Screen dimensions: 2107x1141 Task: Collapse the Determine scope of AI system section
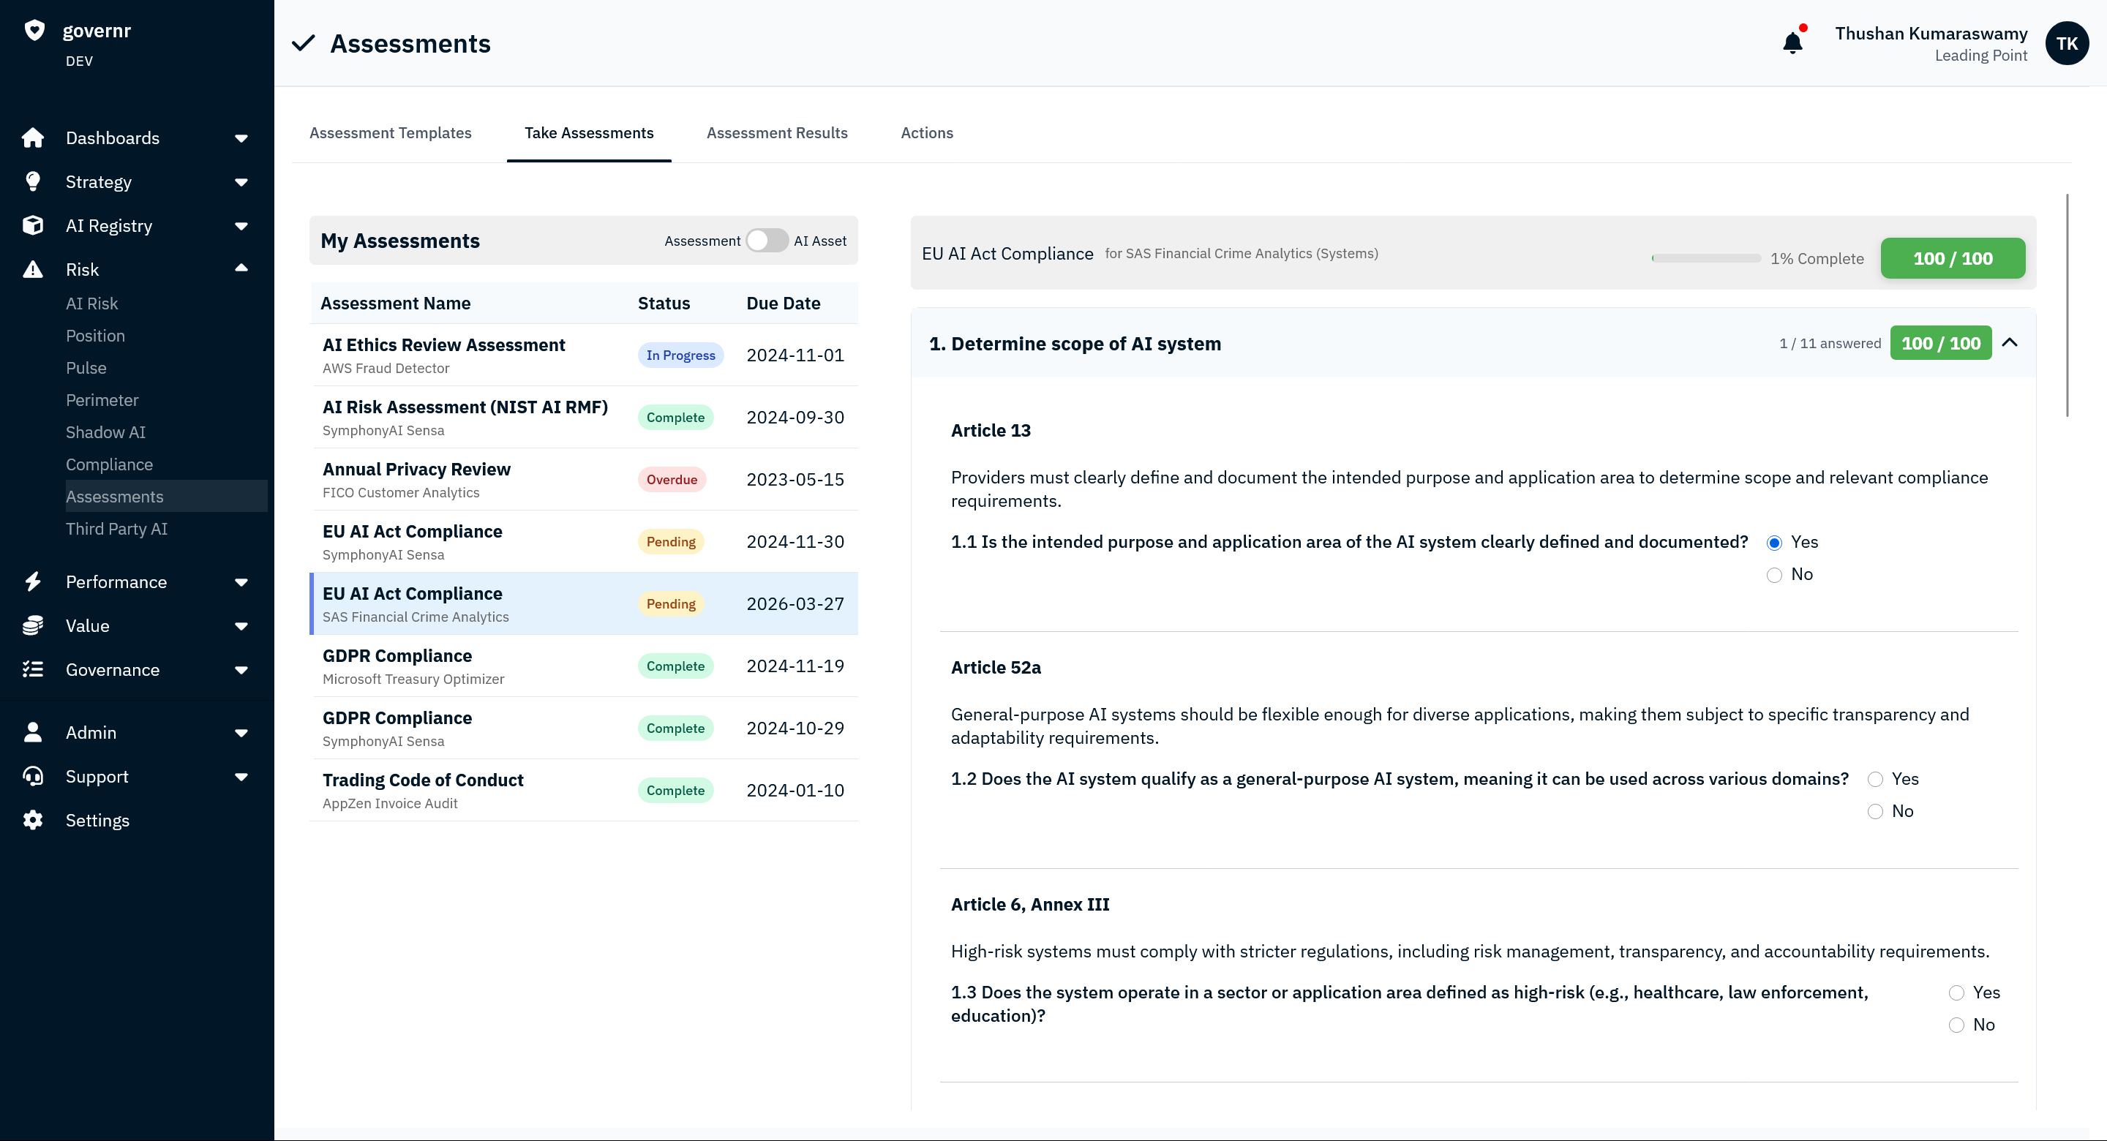(x=2010, y=343)
